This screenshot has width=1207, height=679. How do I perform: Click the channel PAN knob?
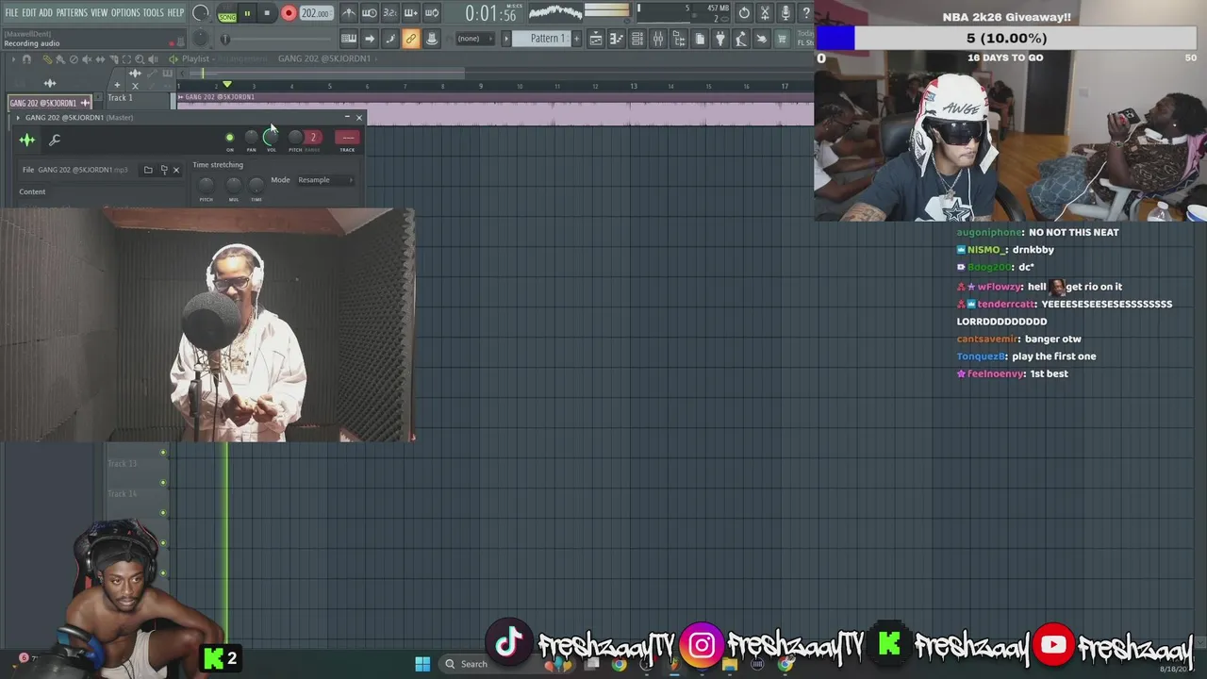251,138
